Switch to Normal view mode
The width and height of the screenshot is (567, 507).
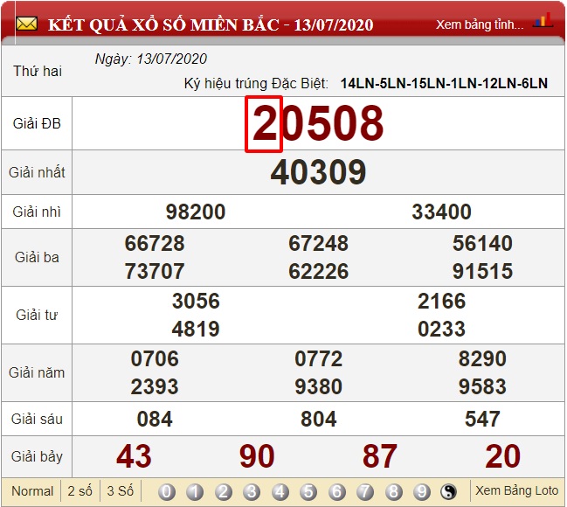click(x=32, y=491)
